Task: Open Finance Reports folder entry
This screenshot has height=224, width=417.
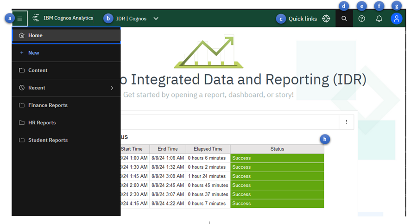Action: pyautogui.click(x=66, y=105)
